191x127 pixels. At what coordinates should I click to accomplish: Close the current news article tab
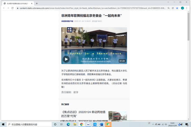(x=32, y=3)
